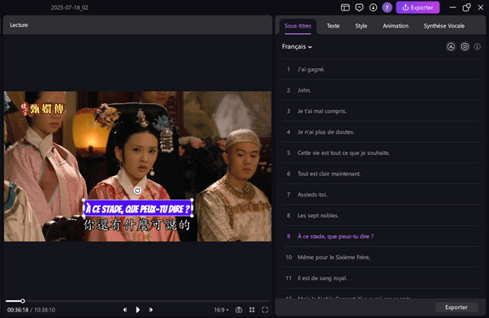Step to the previous frame
Image resolution: width=489 pixels, height=318 pixels.
pyautogui.click(x=125, y=310)
